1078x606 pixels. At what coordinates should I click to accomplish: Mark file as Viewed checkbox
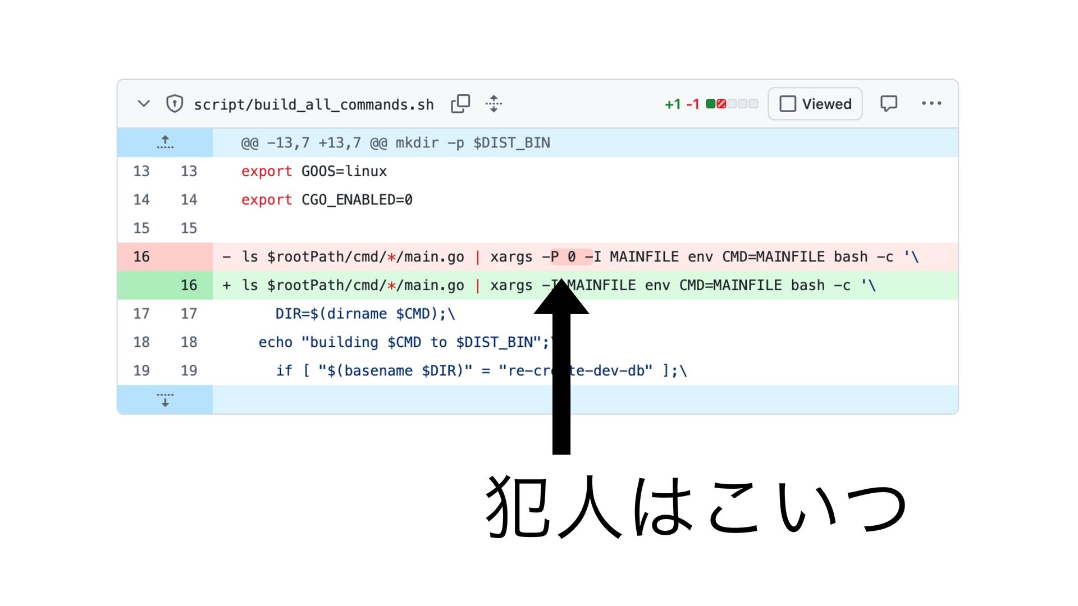[788, 104]
